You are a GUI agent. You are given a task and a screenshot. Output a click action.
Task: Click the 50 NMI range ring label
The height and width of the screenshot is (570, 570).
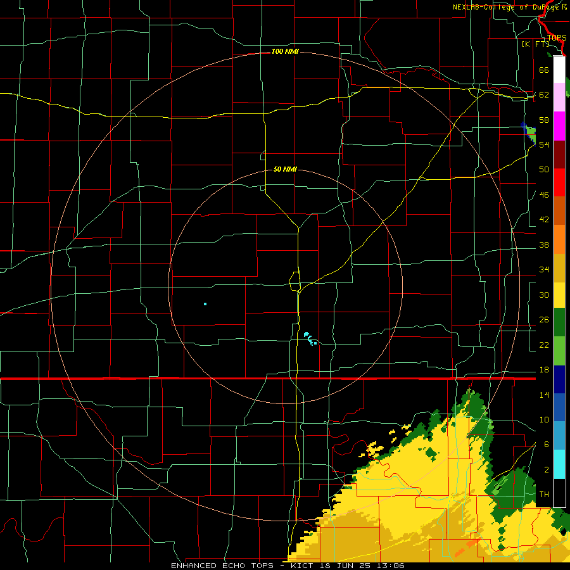click(285, 169)
